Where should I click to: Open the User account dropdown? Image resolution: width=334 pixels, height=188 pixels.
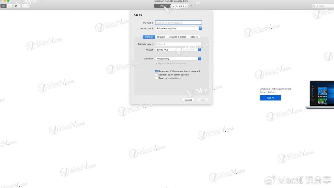coord(178,28)
